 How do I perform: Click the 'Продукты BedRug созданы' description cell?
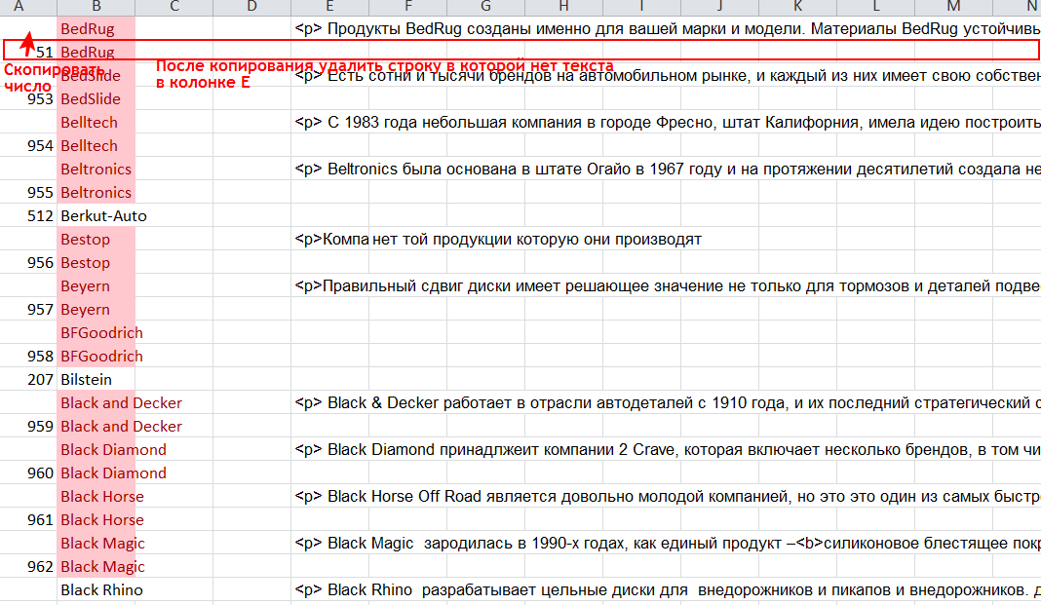click(x=666, y=28)
